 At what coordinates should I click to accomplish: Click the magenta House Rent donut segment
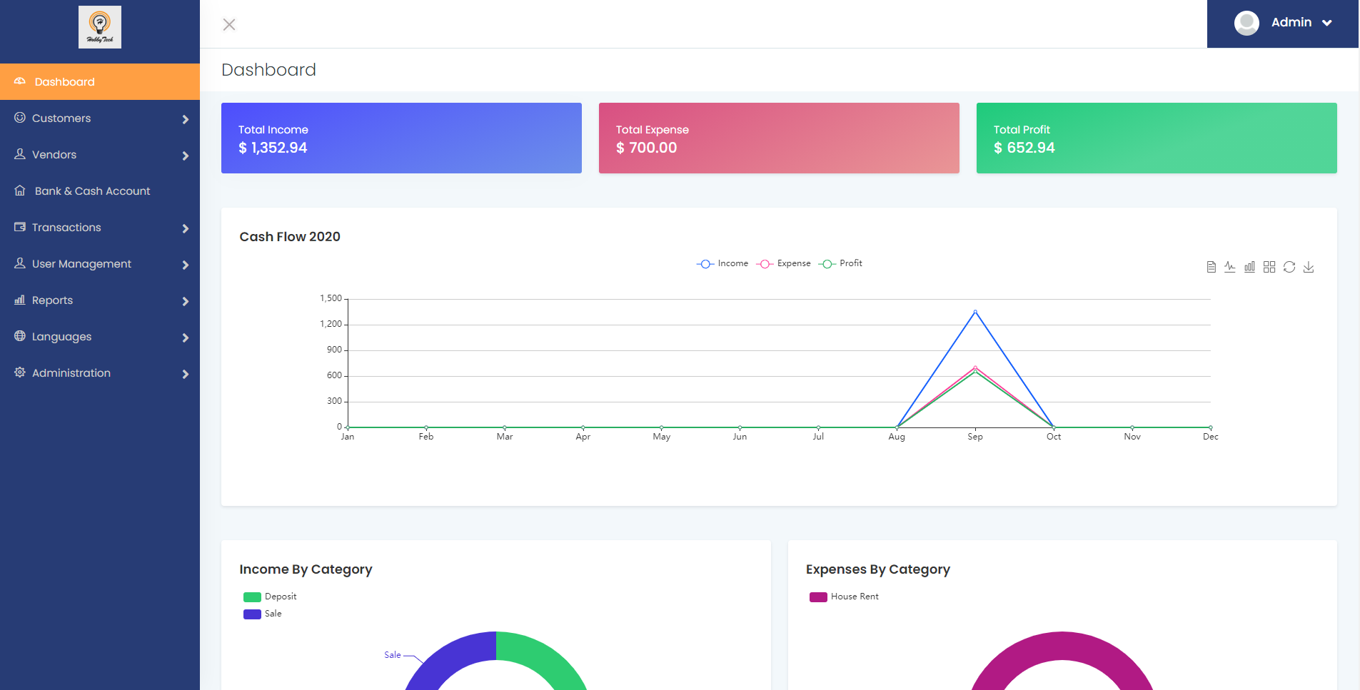(1062, 646)
